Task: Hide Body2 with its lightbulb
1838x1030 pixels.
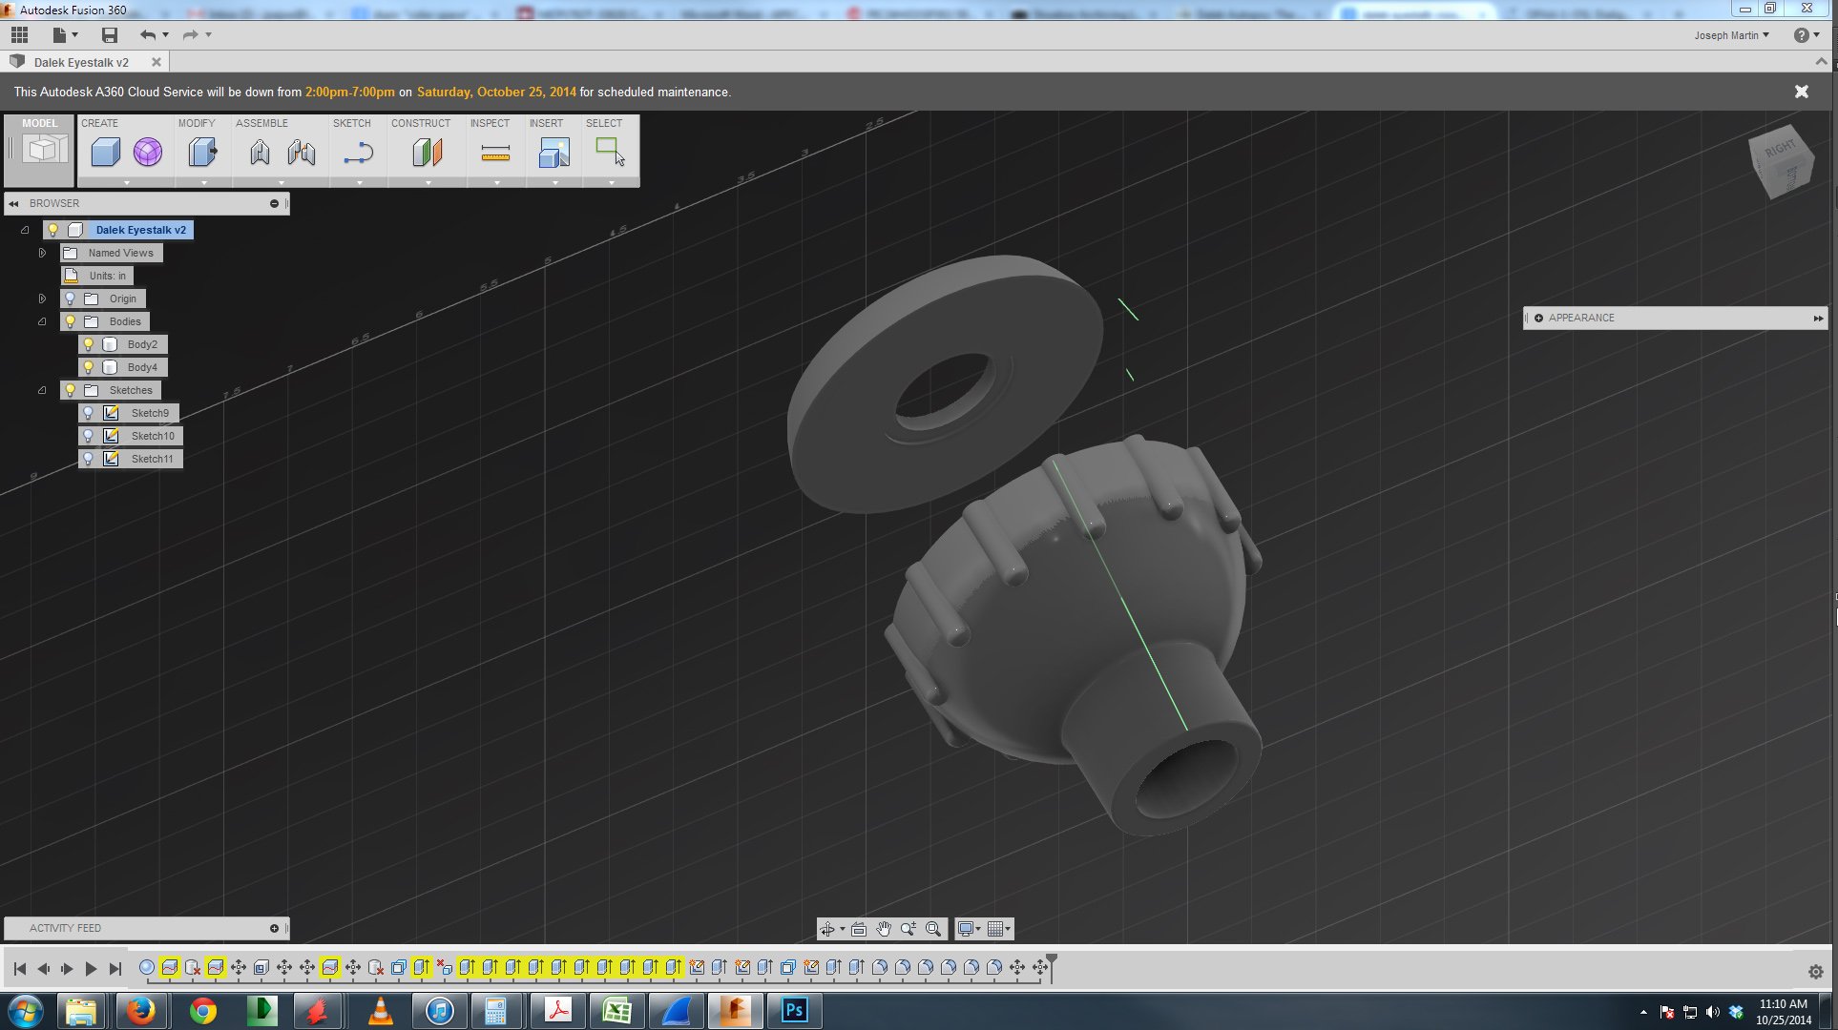Action: pyautogui.click(x=89, y=344)
